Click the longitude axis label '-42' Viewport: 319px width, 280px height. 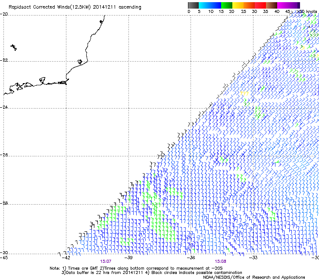(66, 258)
